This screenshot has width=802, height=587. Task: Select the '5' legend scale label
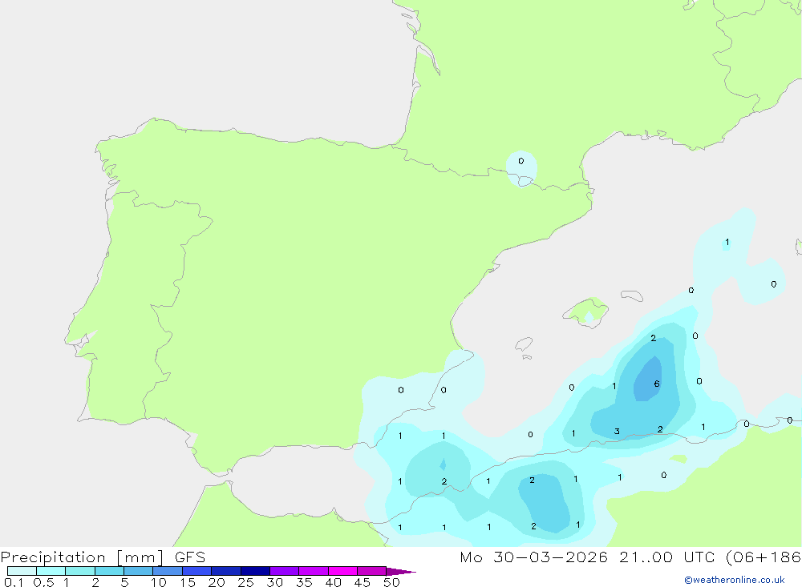[x=124, y=582]
